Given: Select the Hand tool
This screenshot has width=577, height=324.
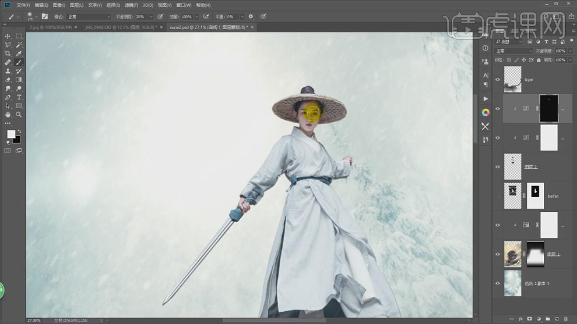Looking at the screenshot, I should click(x=8, y=115).
